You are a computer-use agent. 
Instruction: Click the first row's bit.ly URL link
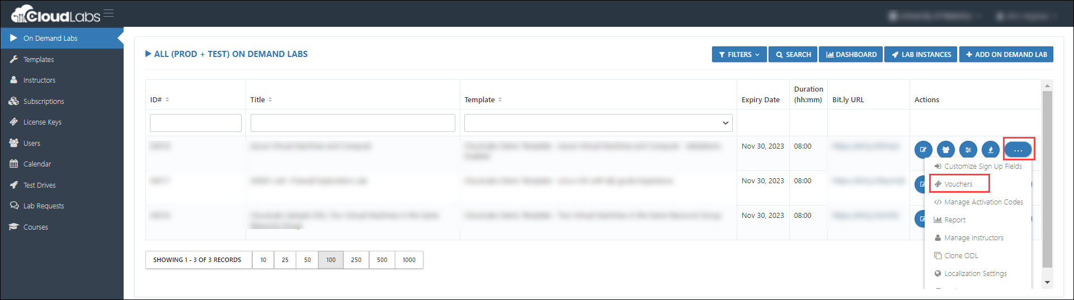click(x=865, y=146)
